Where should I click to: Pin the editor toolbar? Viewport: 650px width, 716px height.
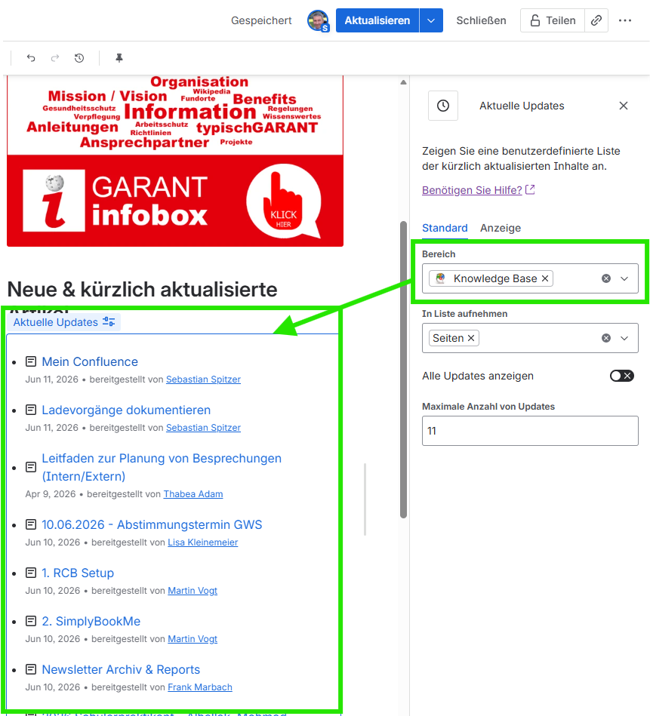pyautogui.click(x=119, y=58)
